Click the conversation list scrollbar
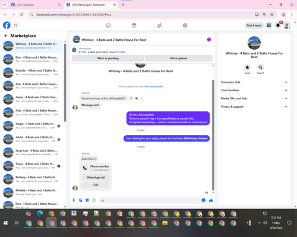Image resolution: width=297 pixels, height=237 pixels. pos(65,83)
